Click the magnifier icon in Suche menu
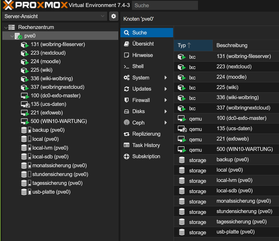The width and height of the screenshot is (279, 241). [x=127, y=33]
